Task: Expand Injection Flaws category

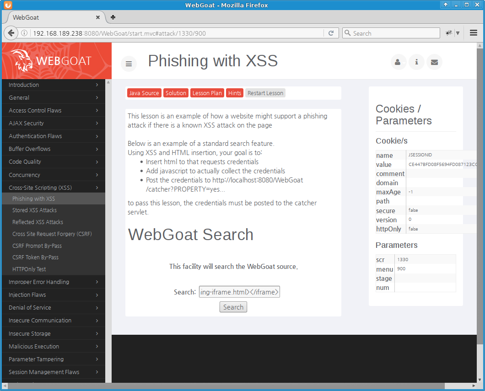Action: (54, 295)
